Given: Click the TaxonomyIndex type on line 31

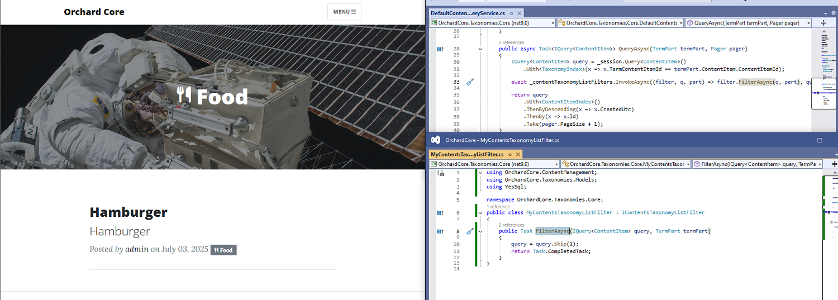Looking at the screenshot, I should (x=561, y=69).
